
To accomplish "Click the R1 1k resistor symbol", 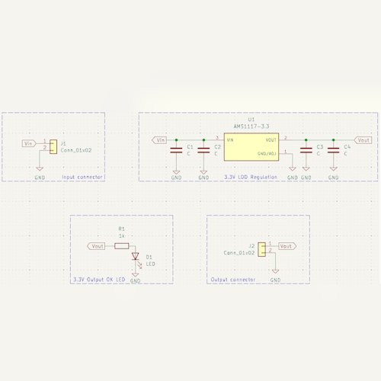I will point(122,246).
